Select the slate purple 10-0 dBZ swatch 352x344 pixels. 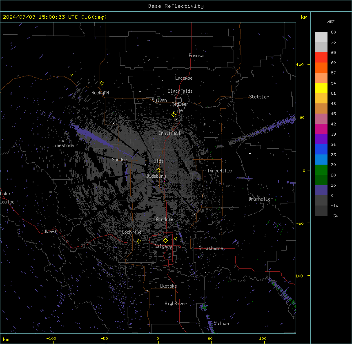pos(321,190)
